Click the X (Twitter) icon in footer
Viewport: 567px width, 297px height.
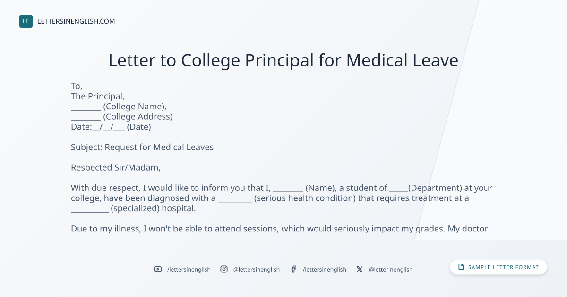(x=360, y=269)
